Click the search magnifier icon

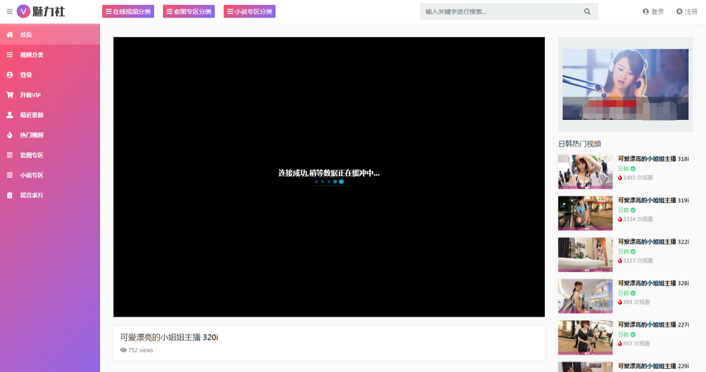coord(587,12)
